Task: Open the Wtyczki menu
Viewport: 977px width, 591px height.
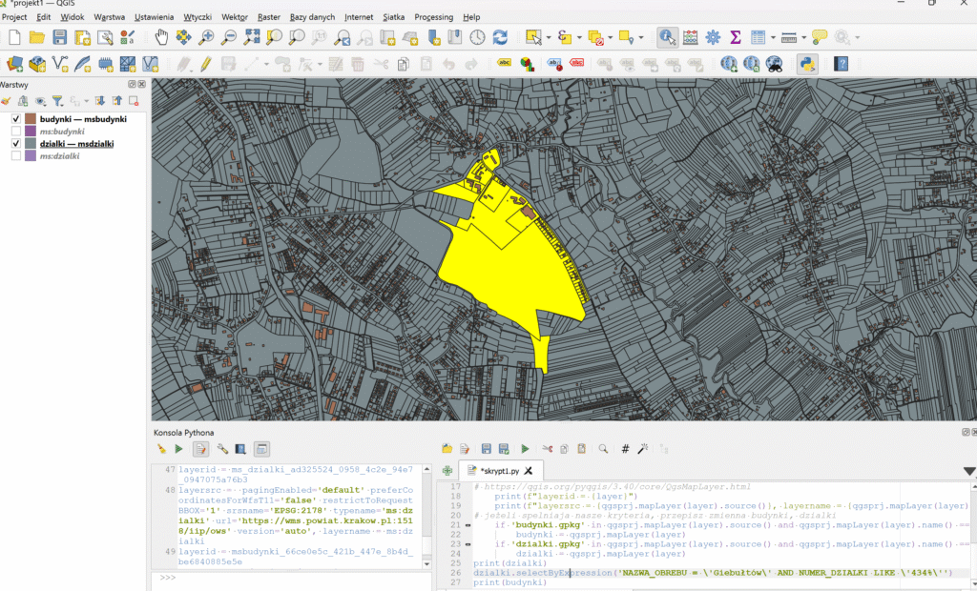Action: 197,17
